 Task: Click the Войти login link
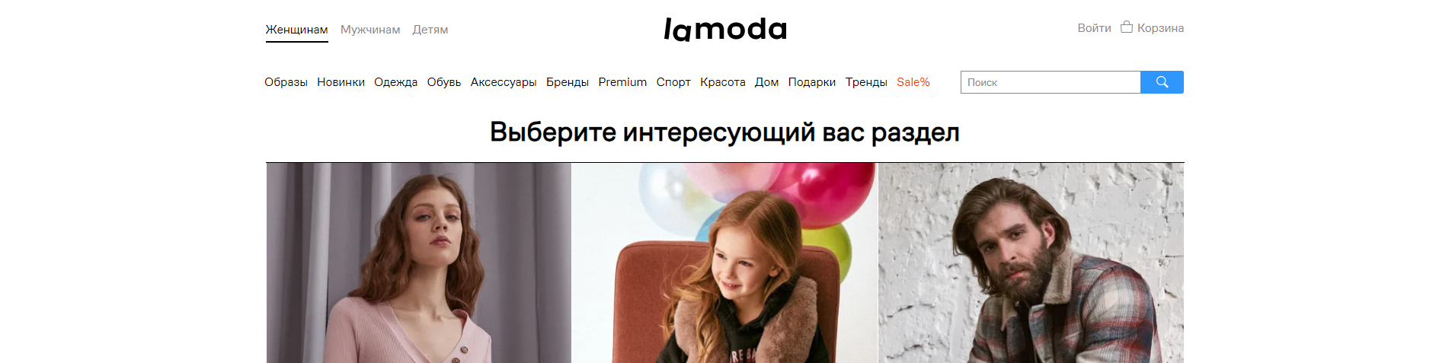(1094, 28)
